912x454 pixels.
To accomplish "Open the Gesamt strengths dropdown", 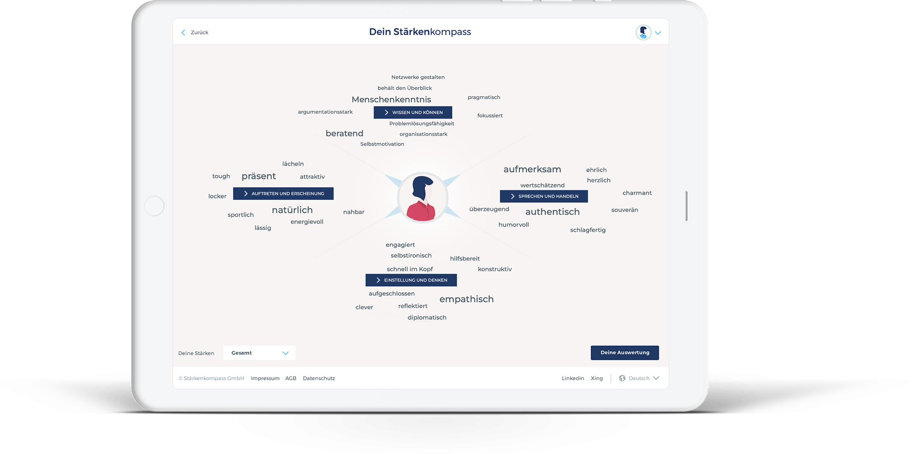I will click(x=259, y=353).
